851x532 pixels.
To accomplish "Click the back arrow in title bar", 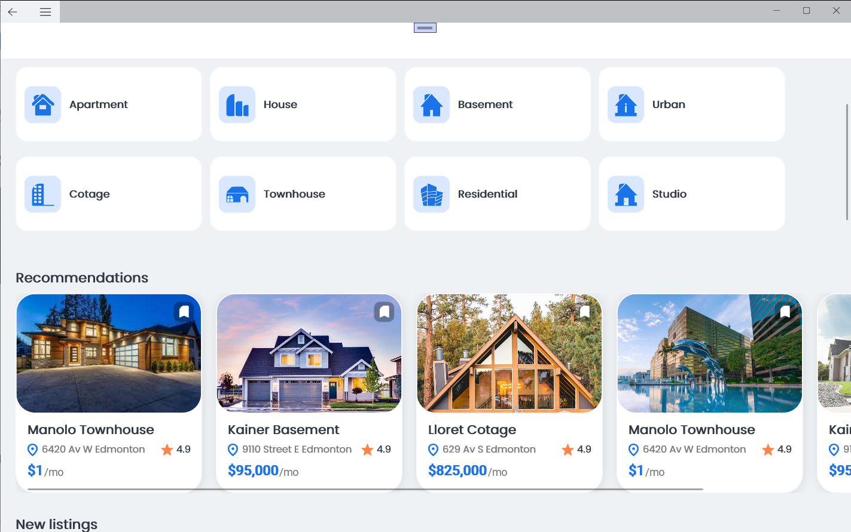I will click(13, 11).
